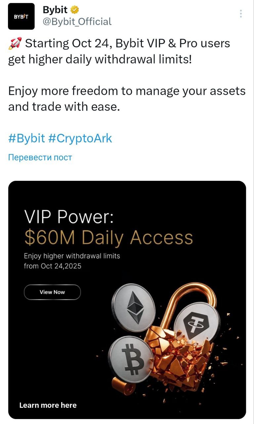Open the three-dot post options menu
Image resolution: width=254 pixels, height=424 pixels.
click(241, 14)
